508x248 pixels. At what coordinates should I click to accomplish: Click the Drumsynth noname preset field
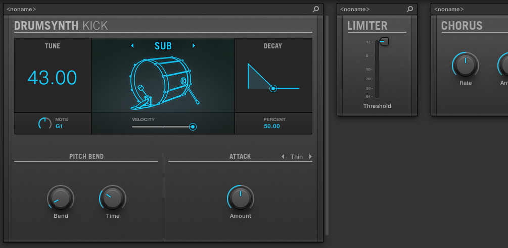click(21, 9)
